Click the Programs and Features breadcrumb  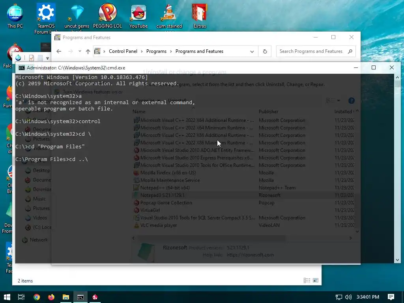tap(199, 51)
